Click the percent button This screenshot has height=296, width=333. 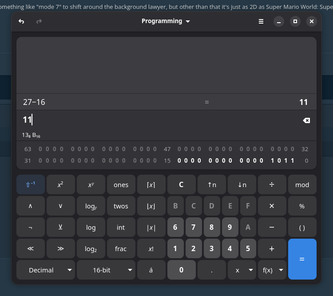click(302, 206)
